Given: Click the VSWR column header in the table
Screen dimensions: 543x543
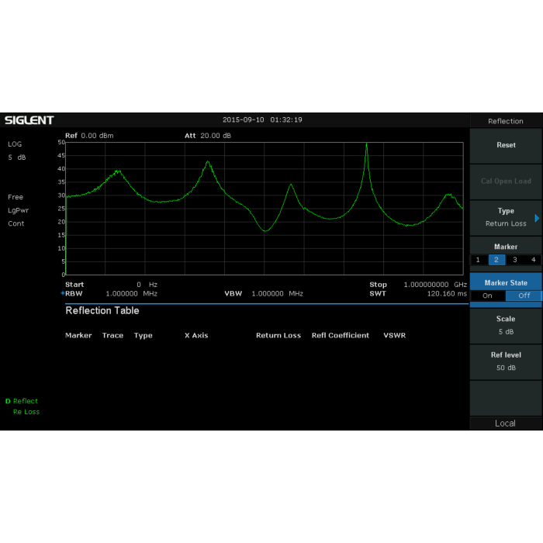Looking at the screenshot, I should (x=394, y=336).
